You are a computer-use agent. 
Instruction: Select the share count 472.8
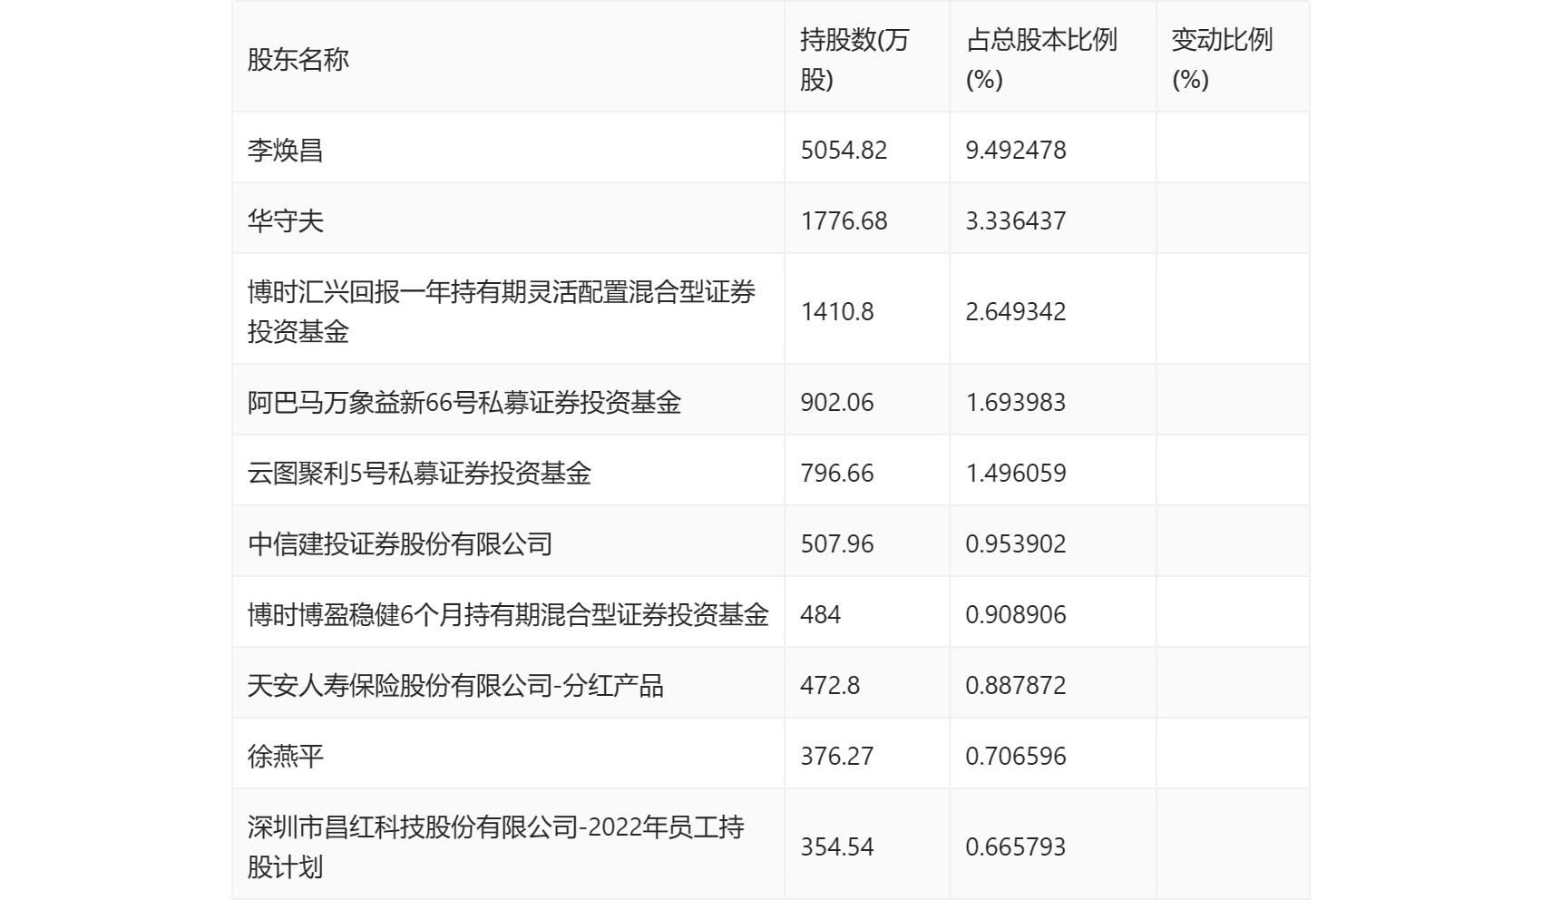830,685
